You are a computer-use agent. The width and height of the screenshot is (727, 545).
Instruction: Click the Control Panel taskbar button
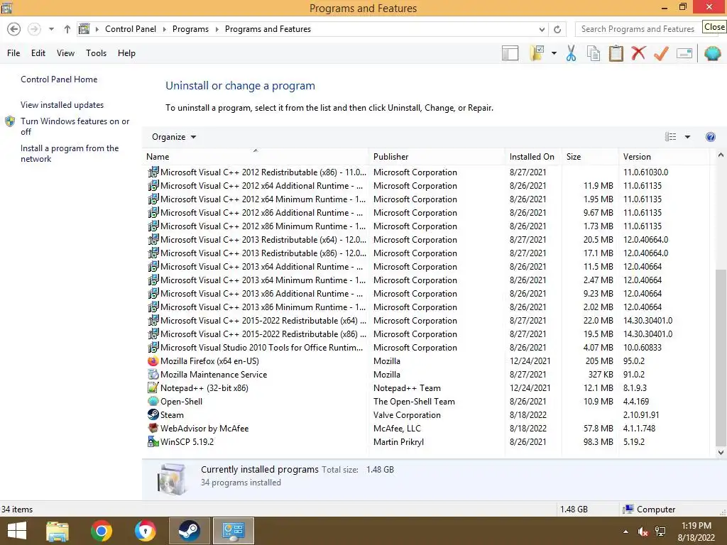[233, 531]
